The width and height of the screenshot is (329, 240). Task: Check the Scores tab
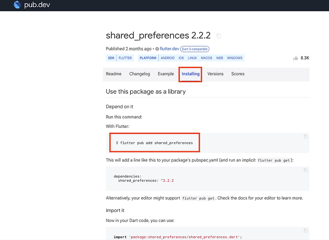click(x=238, y=74)
